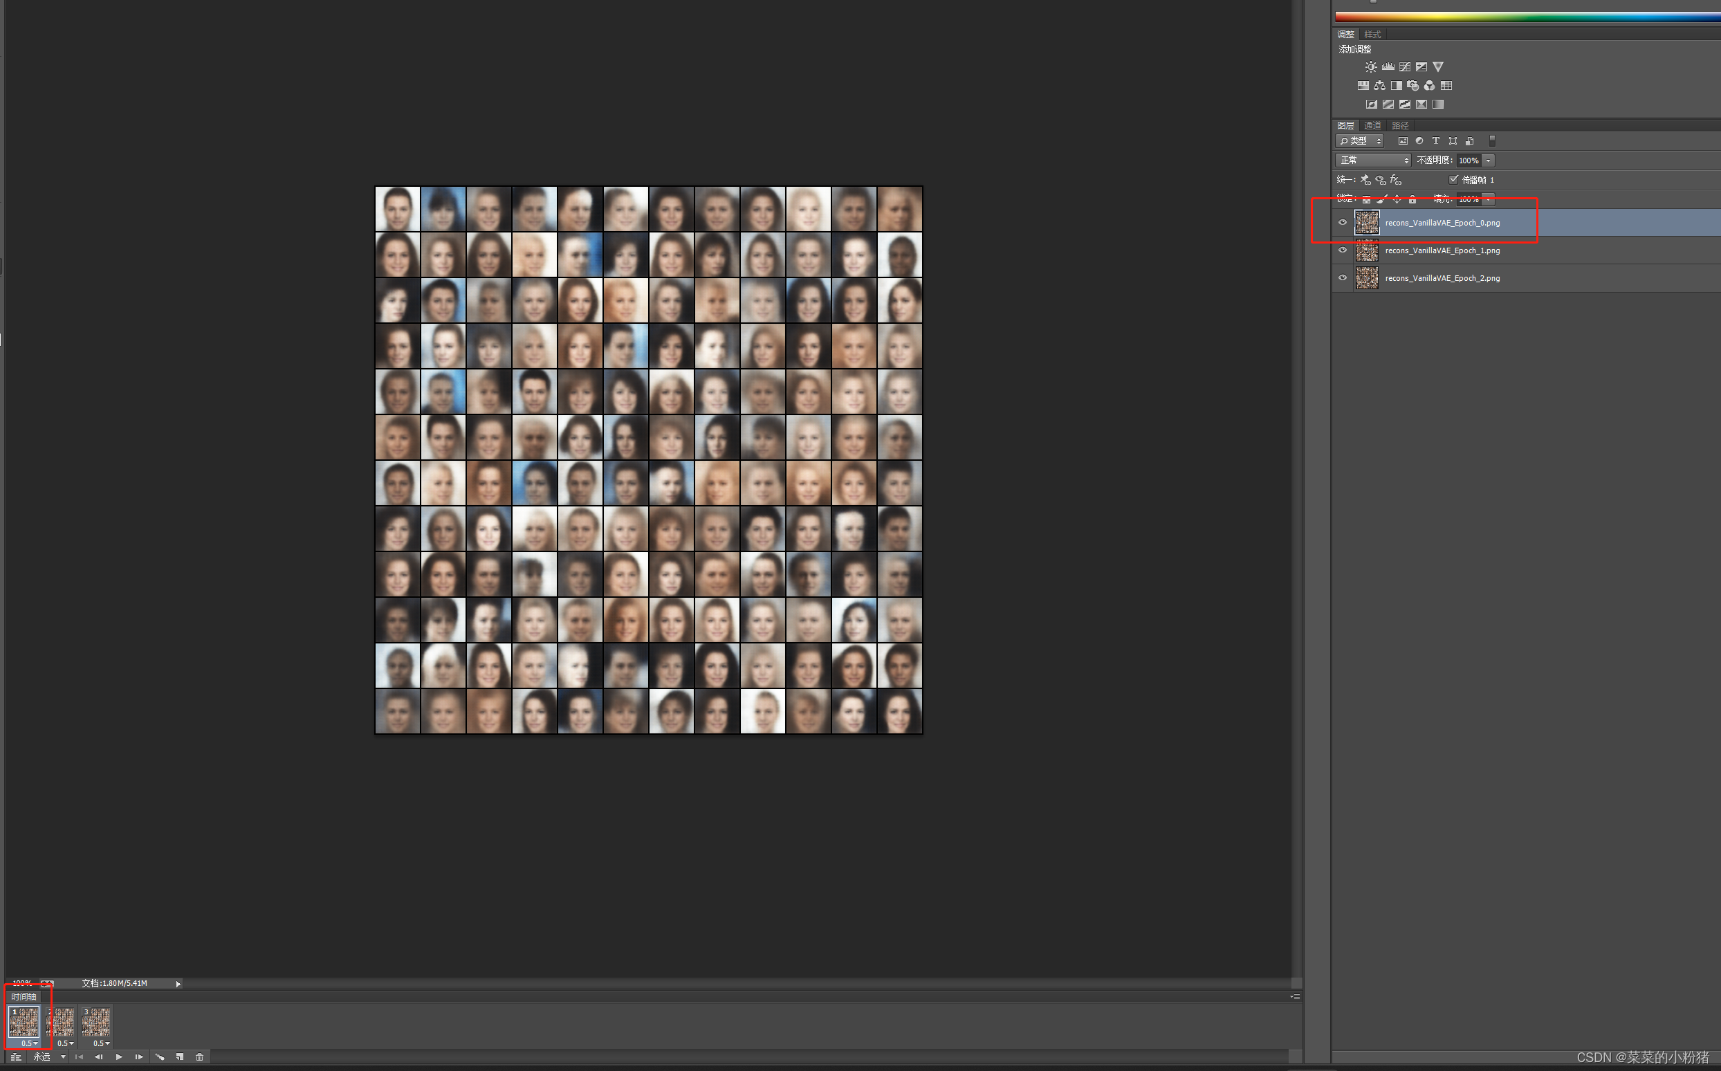Hide the recons_VanillaVAE_Epoch_2.png layer
Viewport: 1721px width, 1071px height.
coord(1342,277)
